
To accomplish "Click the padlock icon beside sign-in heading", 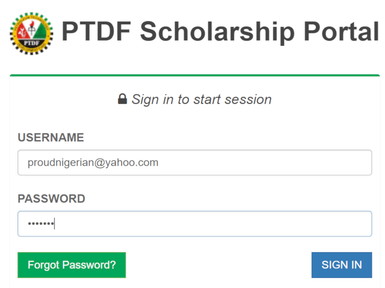I will [x=123, y=99].
